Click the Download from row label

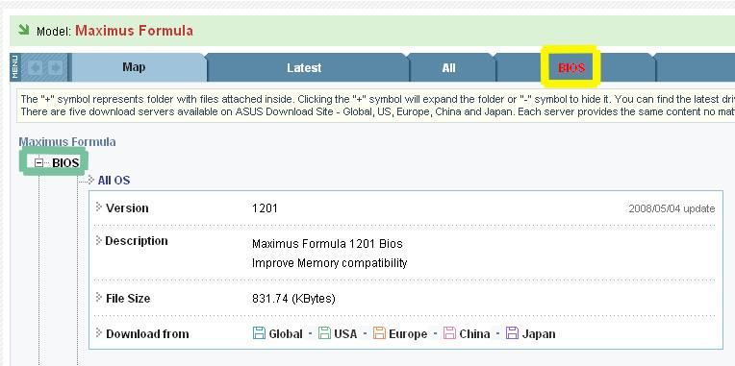(x=147, y=334)
